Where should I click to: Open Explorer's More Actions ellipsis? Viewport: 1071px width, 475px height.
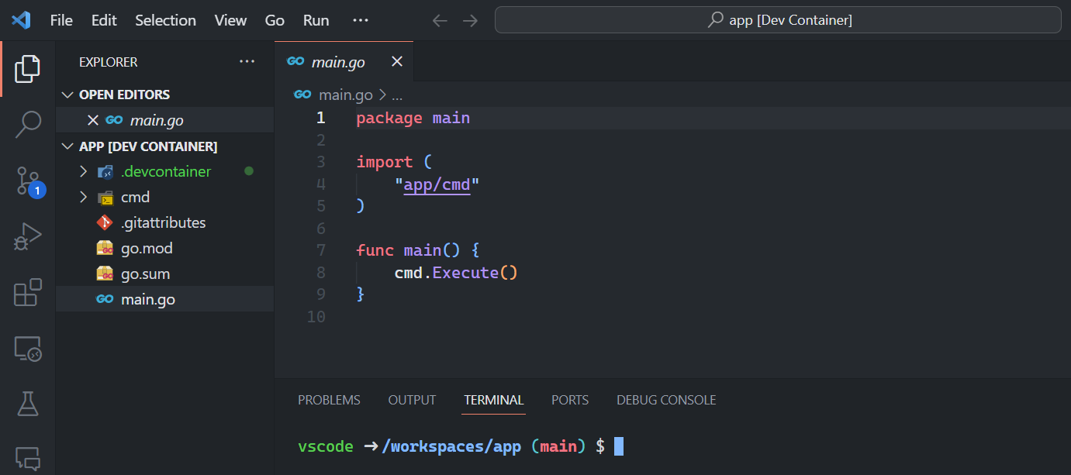point(247,61)
